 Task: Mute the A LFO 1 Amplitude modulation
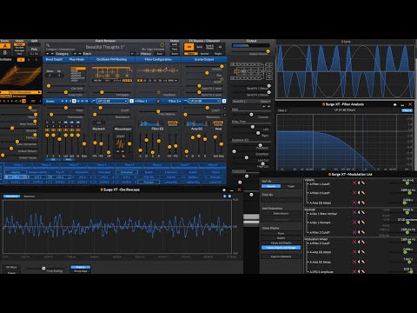click(x=359, y=271)
